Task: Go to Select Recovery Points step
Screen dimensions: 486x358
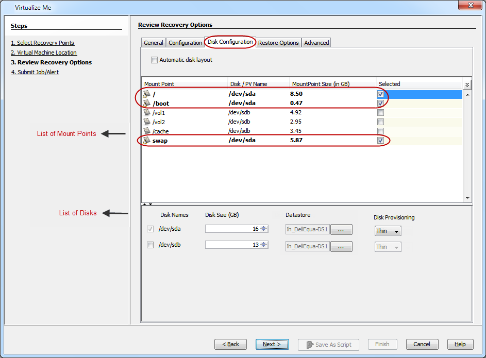Action: coord(42,43)
